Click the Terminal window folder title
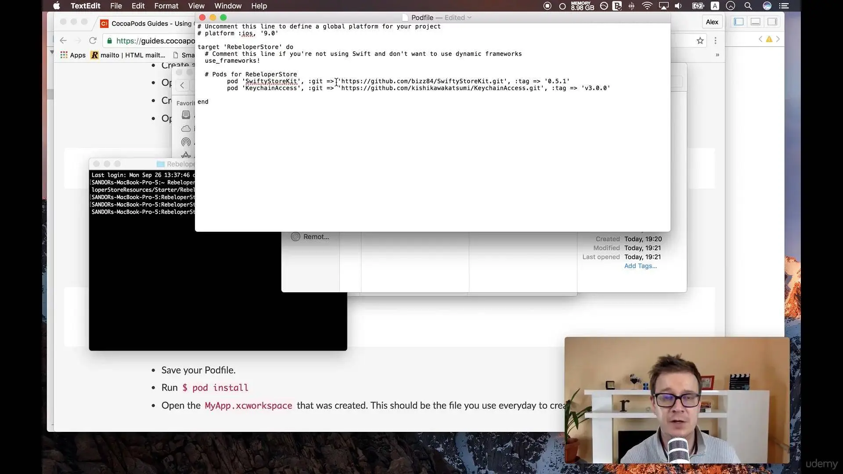Image resolution: width=843 pixels, height=474 pixels. point(176,164)
